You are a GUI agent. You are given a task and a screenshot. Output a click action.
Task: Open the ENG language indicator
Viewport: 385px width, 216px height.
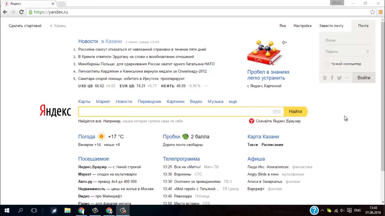coord(357,211)
